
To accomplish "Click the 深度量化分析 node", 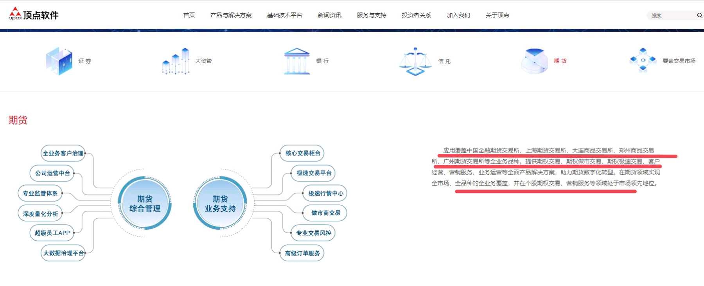I will pos(40,213).
